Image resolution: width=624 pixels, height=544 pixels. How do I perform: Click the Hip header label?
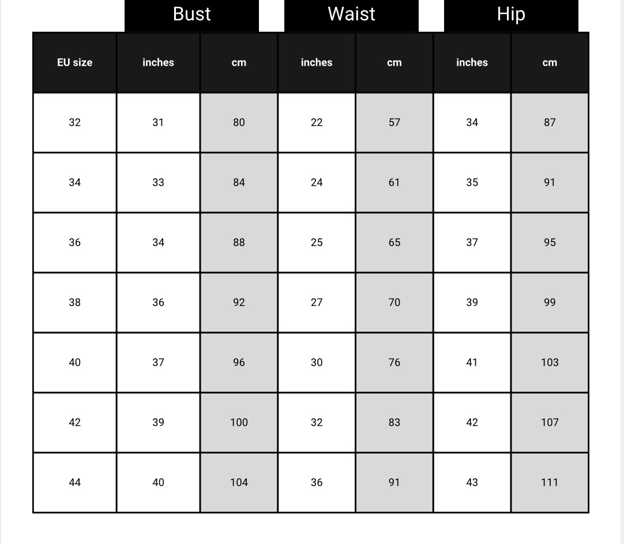pyautogui.click(x=511, y=14)
